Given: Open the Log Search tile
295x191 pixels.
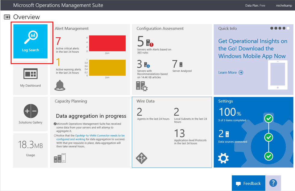Looking at the screenshot, I should pos(30,41).
